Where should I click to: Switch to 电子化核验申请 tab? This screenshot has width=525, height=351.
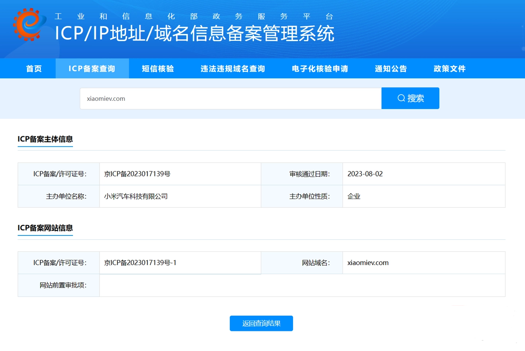[320, 69]
